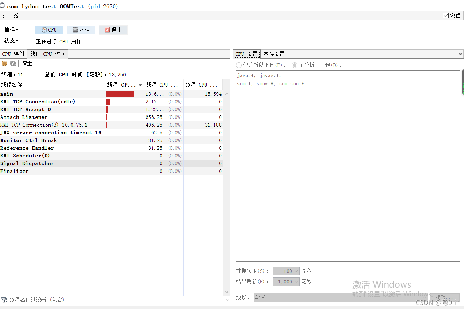
Task: Switch to the 线程 CPU 时间 tab
Action: pyautogui.click(x=48, y=54)
